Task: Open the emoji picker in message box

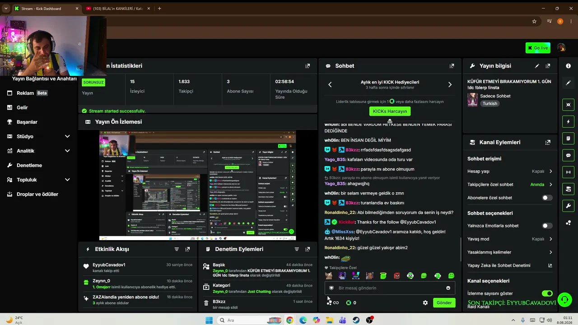Action: (448, 288)
